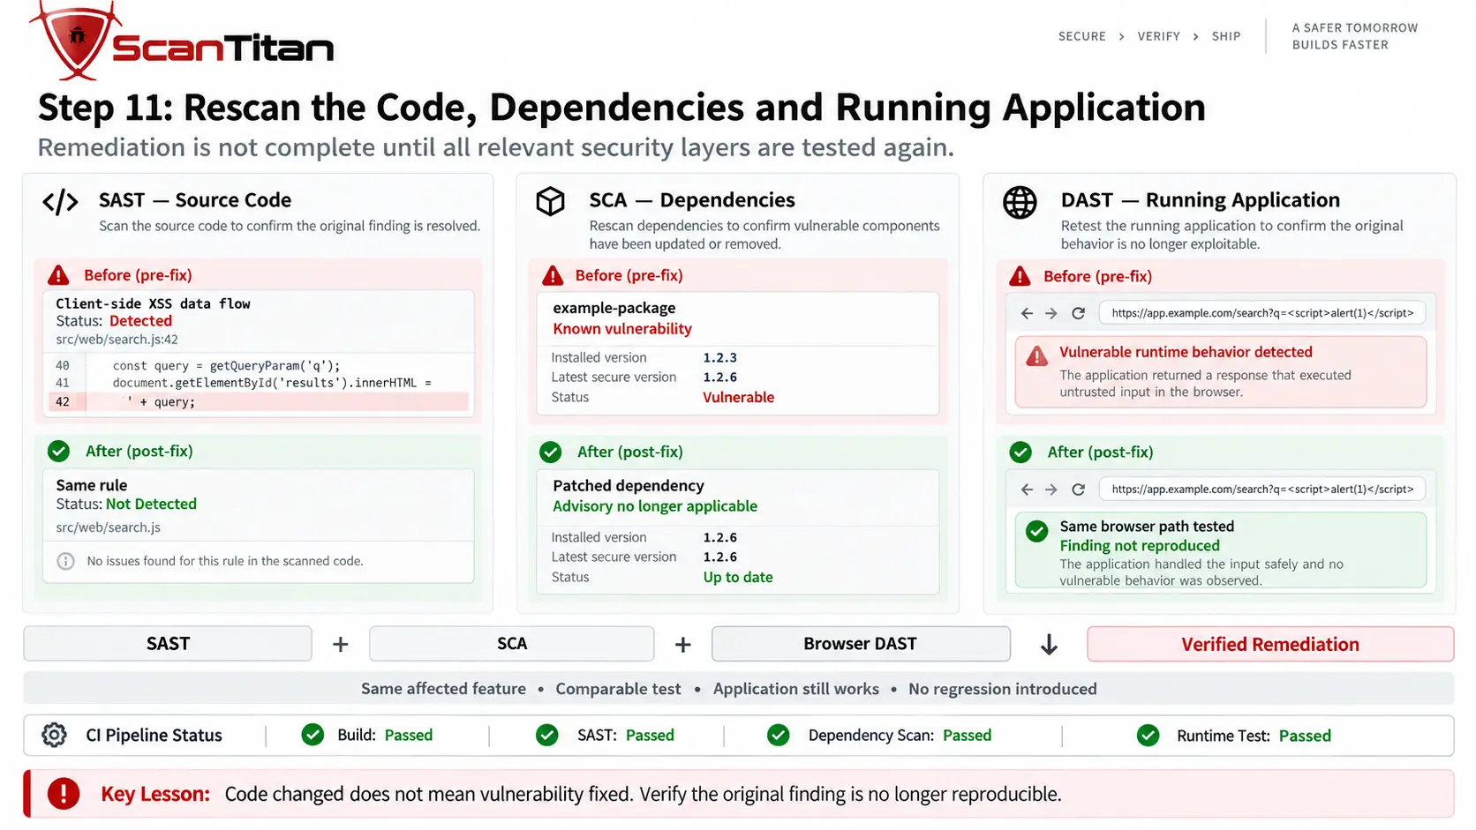Click the Build Passed check icon
The height and width of the screenshot is (830, 1476).
pos(313,735)
